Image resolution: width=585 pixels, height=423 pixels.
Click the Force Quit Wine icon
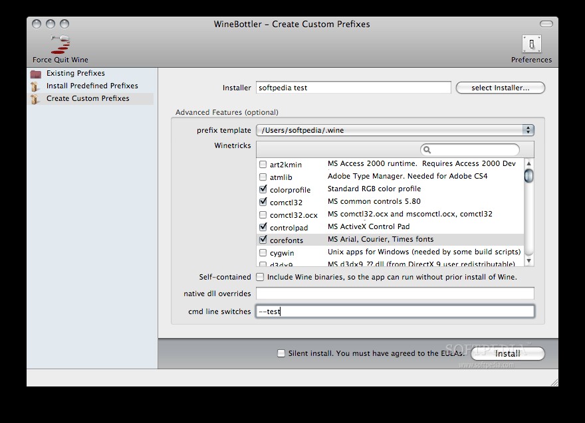[x=60, y=44]
